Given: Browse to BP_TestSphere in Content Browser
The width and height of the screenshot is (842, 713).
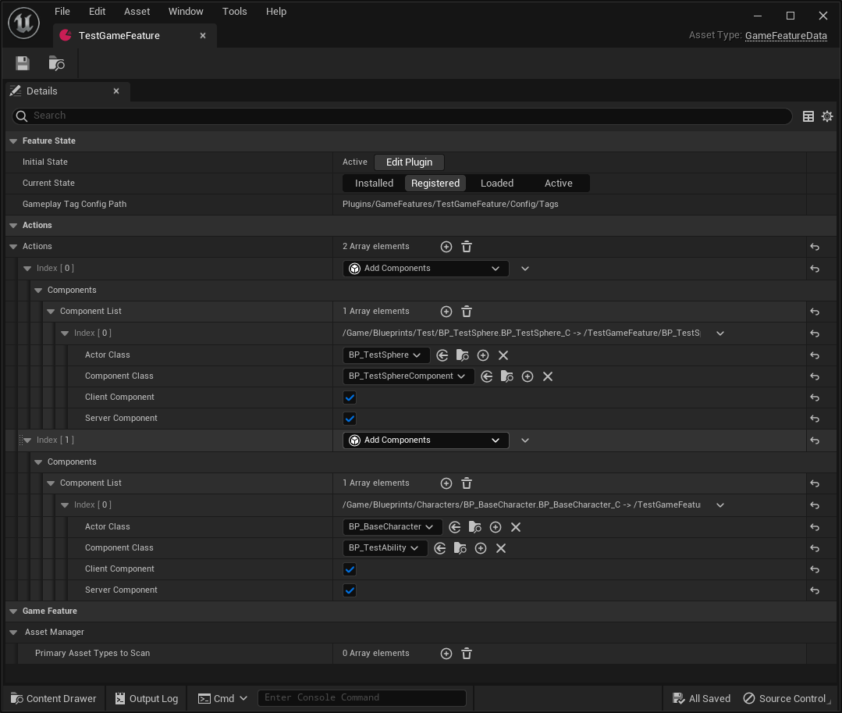Looking at the screenshot, I should tap(462, 355).
